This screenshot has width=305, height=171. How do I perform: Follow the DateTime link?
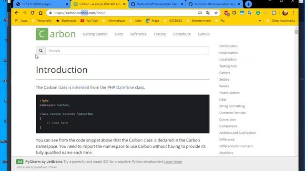pos(125,87)
